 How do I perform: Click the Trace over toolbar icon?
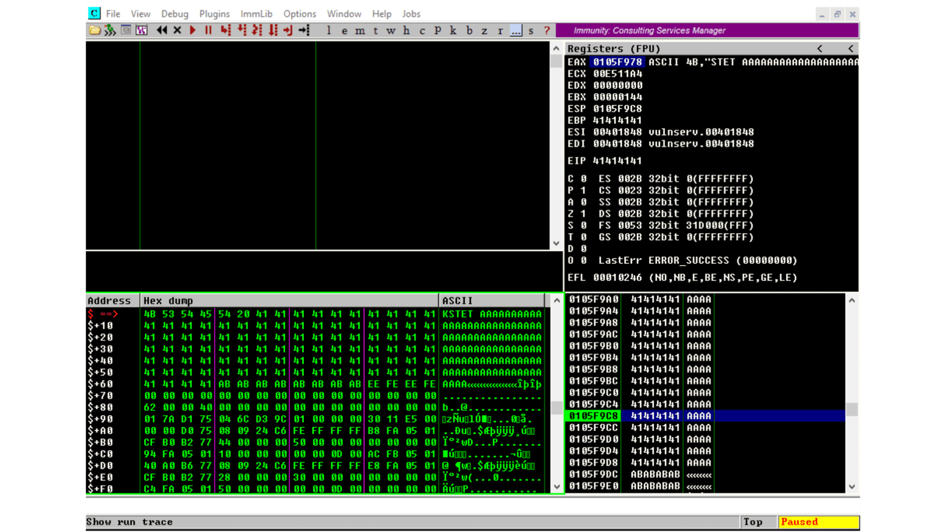[x=273, y=31]
